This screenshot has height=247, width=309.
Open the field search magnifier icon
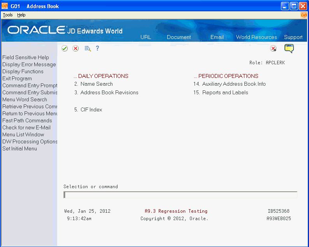point(88,49)
